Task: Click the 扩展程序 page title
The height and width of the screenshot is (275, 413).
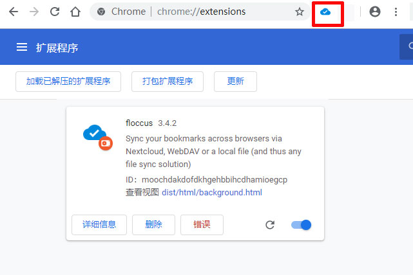Action: tap(57, 48)
